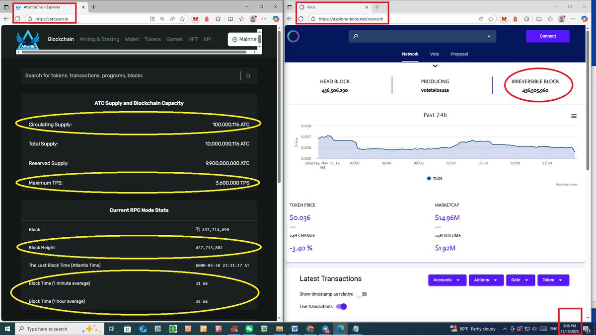Open the MetaMask extension in the AtlantisChain window

click(195, 19)
